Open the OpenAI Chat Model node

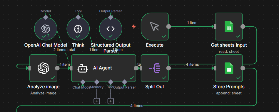46,29
